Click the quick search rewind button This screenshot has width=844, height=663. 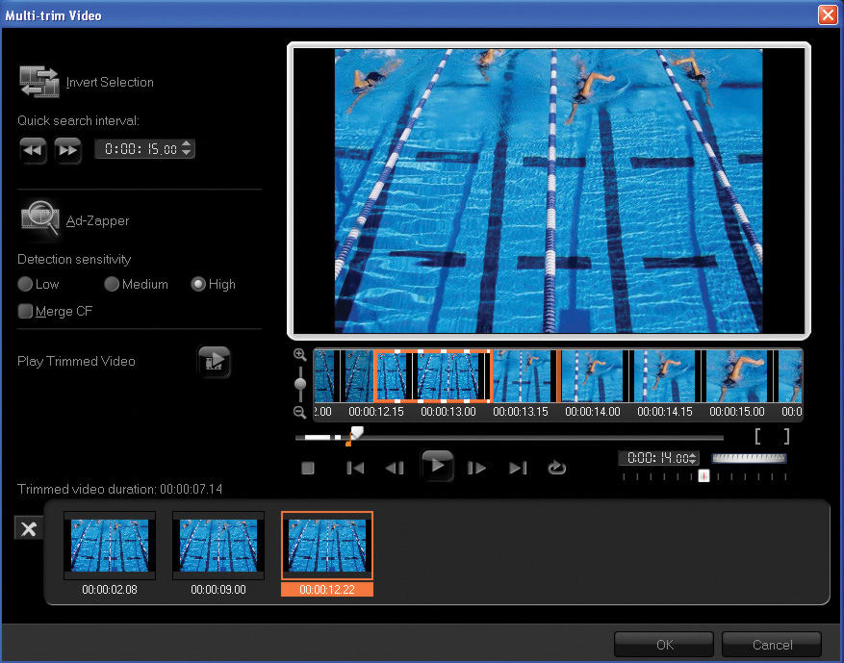[x=33, y=149]
